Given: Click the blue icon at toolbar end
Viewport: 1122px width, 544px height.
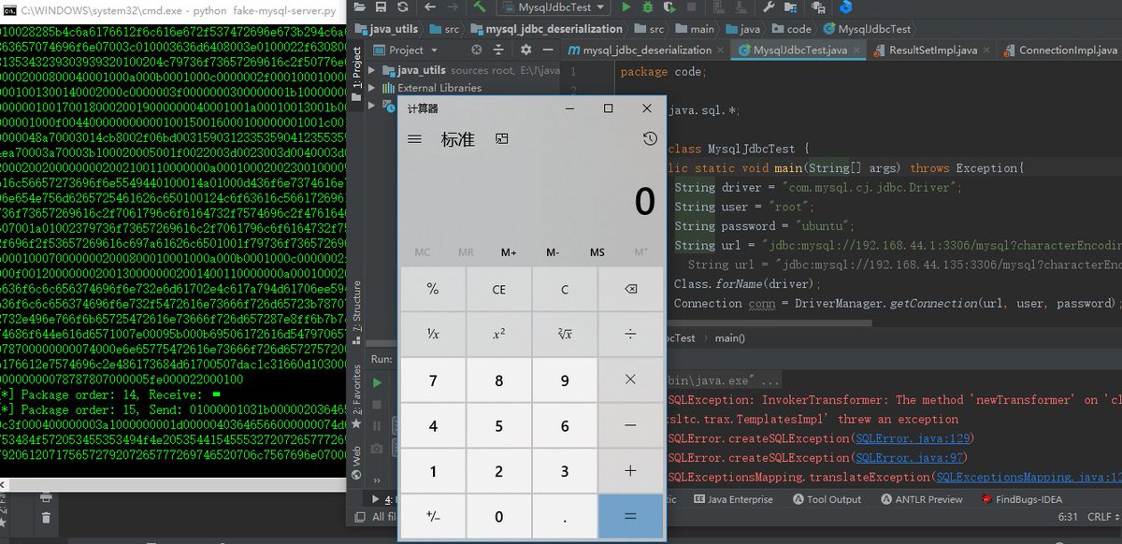Looking at the screenshot, I should coord(845,7).
